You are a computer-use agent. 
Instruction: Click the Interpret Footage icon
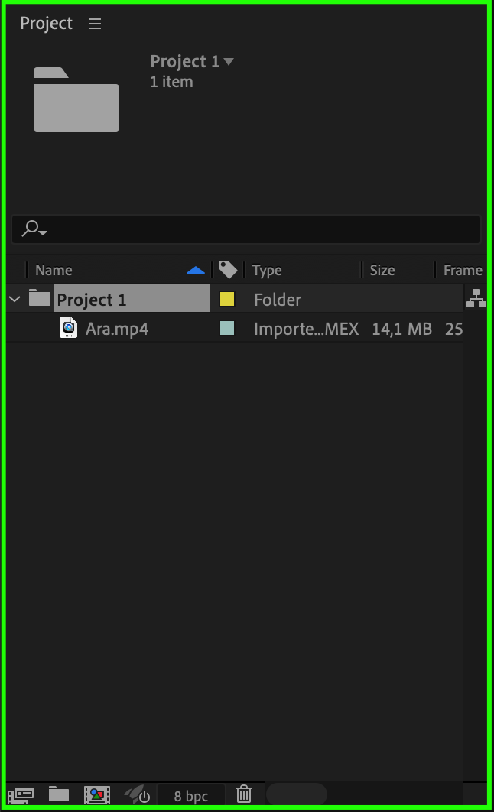[x=21, y=794]
